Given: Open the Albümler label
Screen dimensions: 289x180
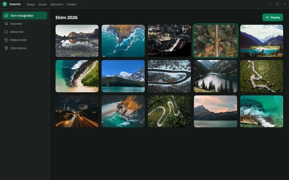Looking at the screenshot, I should coord(17,32).
